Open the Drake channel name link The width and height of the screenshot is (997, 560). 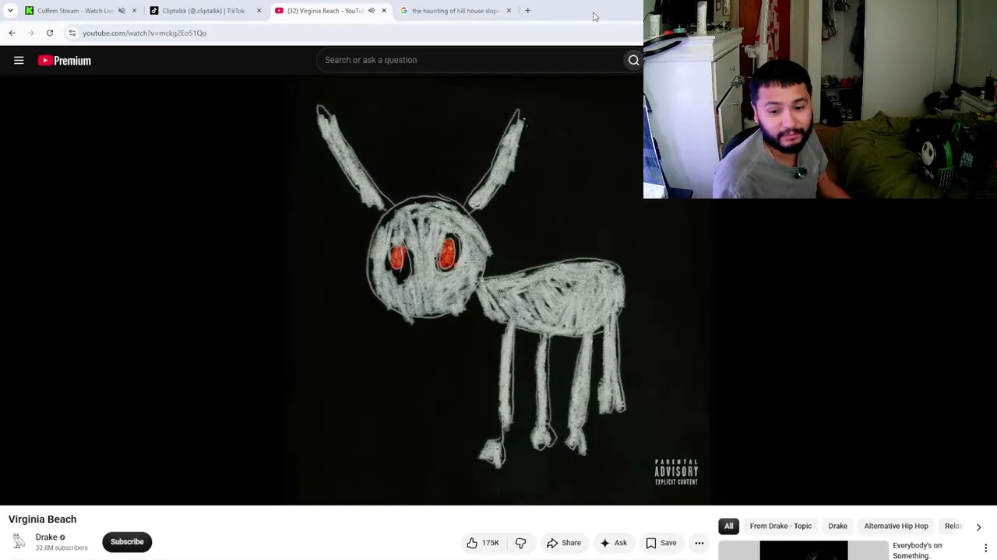pyautogui.click(x=46, y=537)
